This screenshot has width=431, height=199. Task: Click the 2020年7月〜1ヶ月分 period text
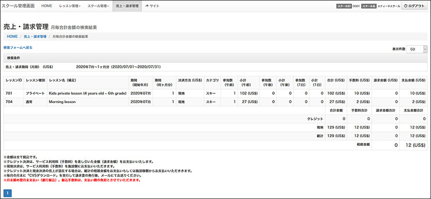[118, 67]
